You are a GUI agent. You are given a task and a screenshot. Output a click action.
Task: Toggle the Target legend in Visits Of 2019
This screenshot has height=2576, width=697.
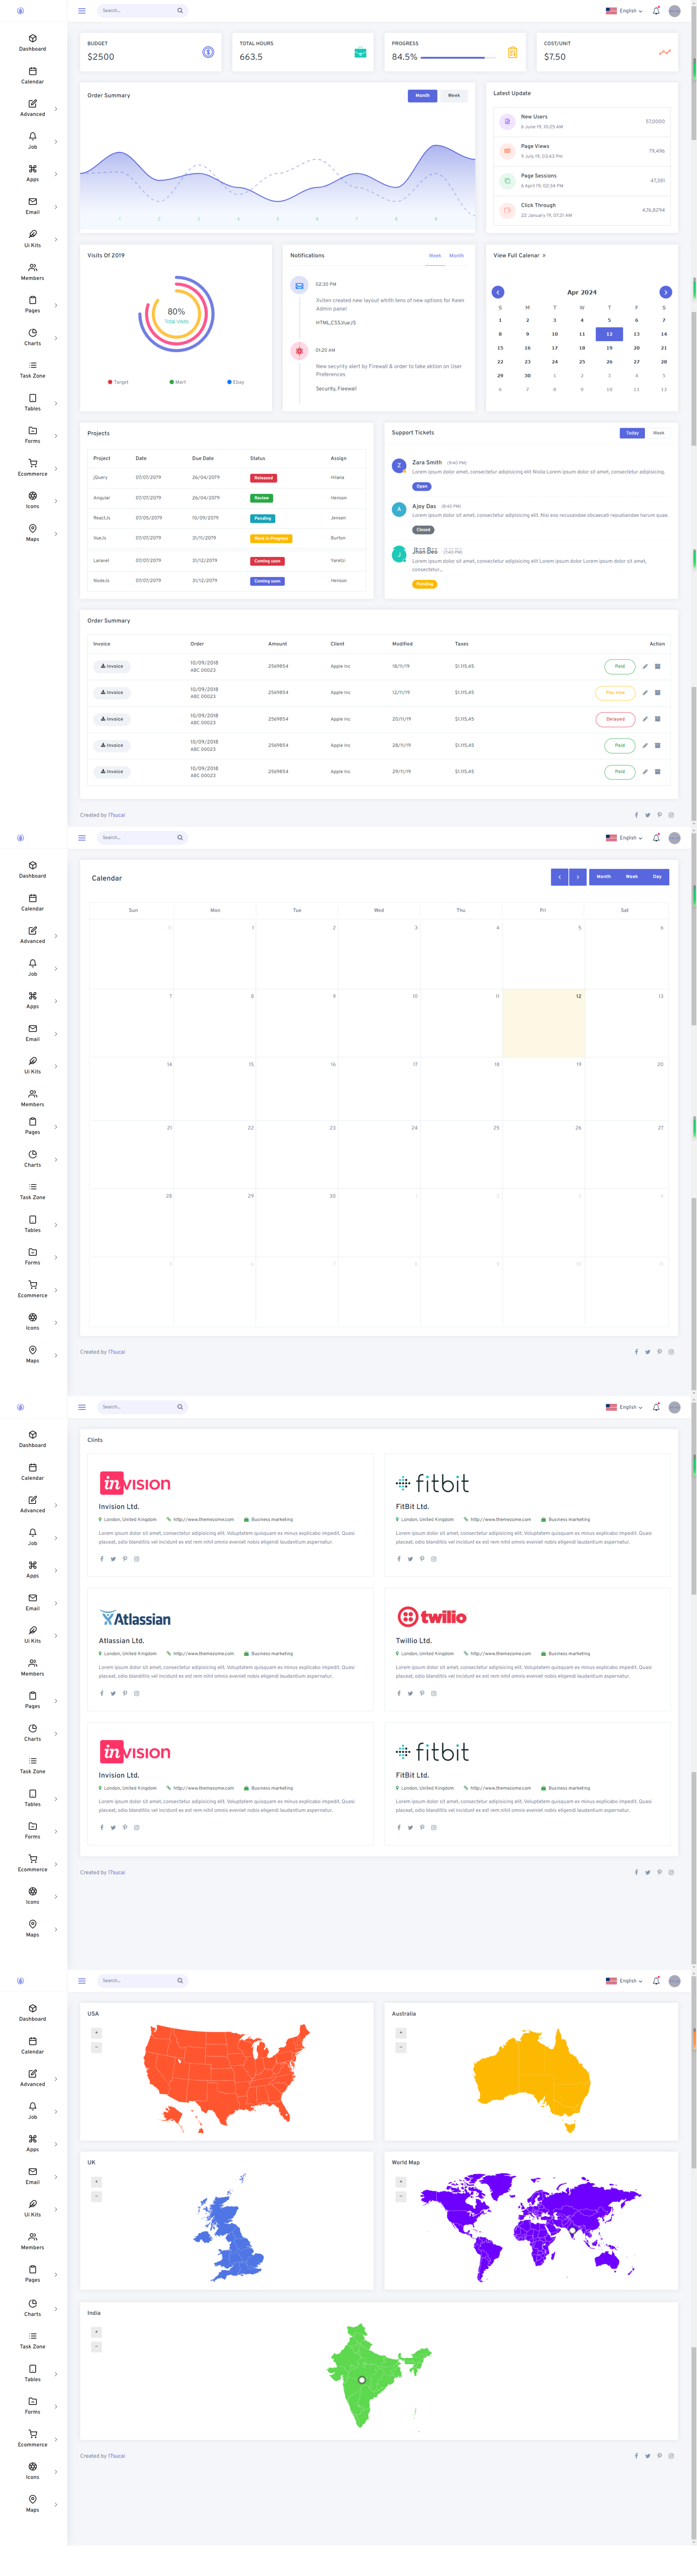118,382
